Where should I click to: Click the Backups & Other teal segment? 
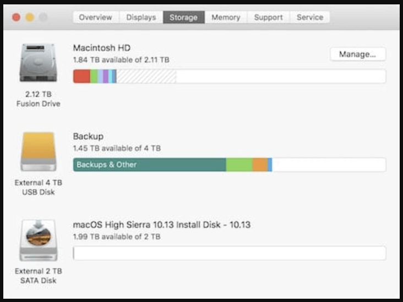coord(149,165)
